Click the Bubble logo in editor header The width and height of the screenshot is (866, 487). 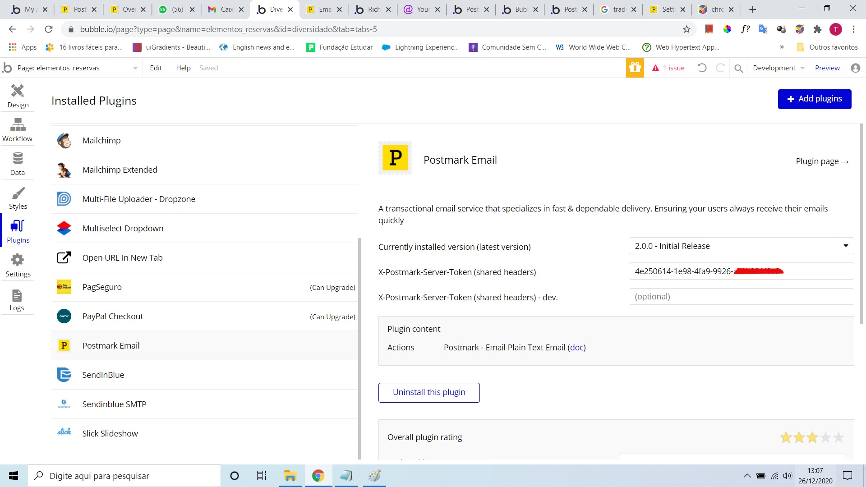point(7,68)
